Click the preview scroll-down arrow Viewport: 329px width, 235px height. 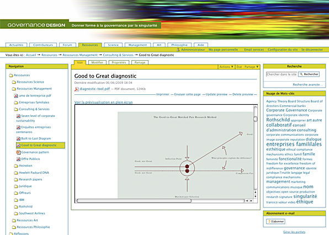coord(256,196)
